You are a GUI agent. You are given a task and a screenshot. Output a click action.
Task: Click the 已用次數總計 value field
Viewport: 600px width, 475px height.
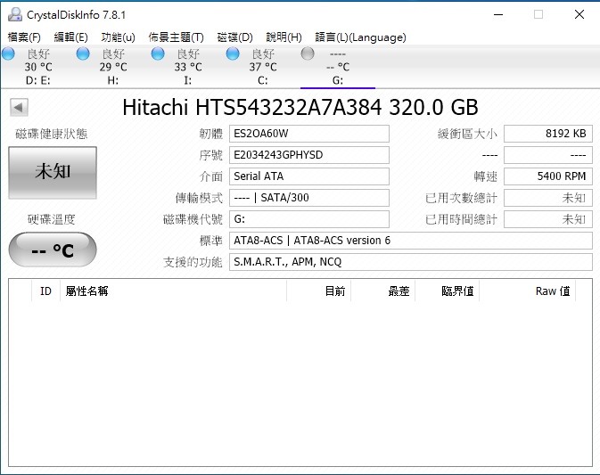click(548, 198)
